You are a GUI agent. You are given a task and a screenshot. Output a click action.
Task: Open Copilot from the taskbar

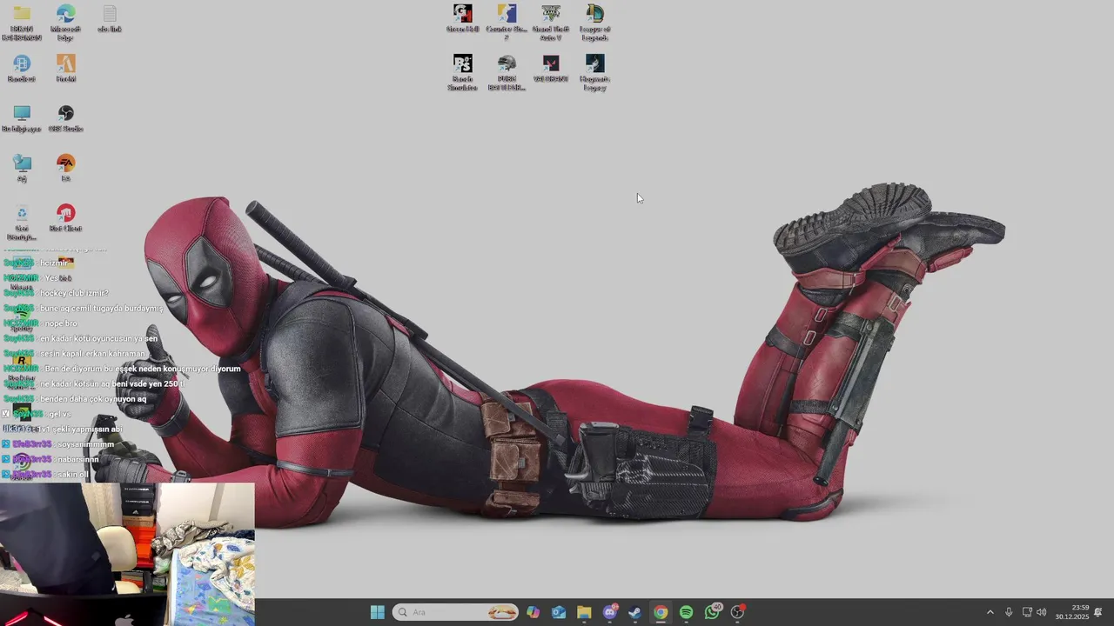[x=533, y=612]
